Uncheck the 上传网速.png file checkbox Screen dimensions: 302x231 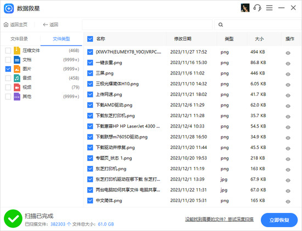(90, 94)
